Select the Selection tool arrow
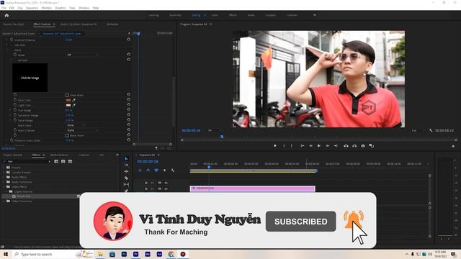Screen dimensions: 461x259 coord(126,158)
